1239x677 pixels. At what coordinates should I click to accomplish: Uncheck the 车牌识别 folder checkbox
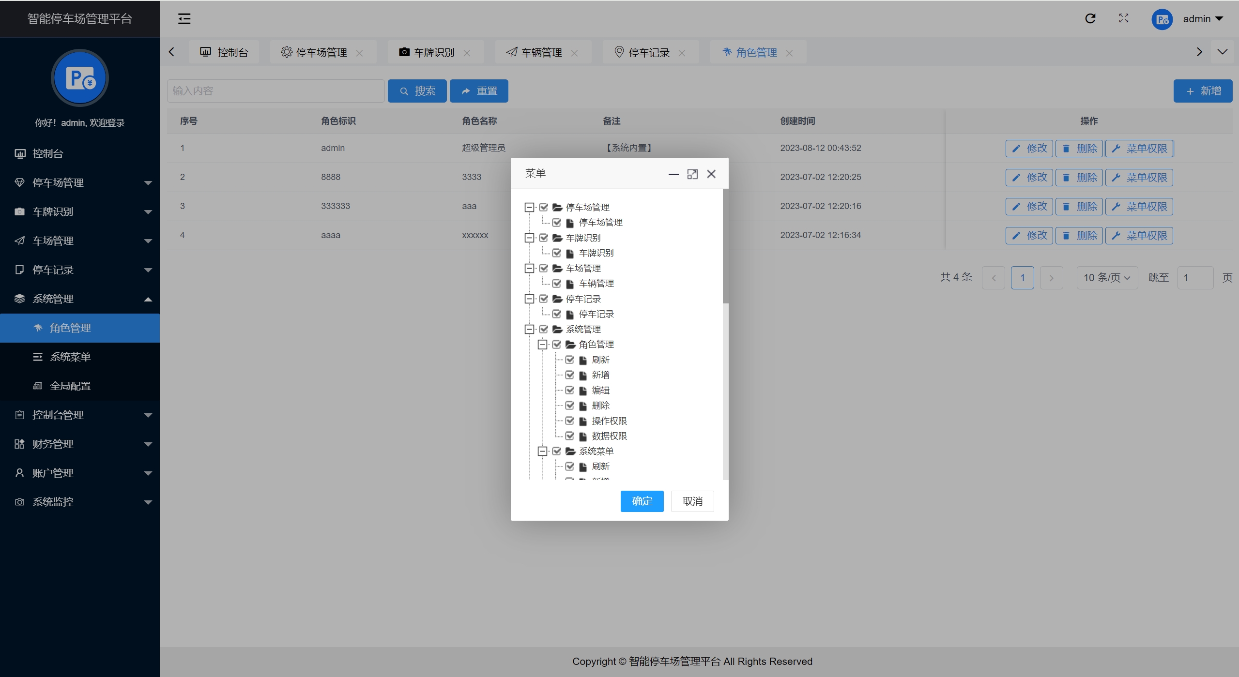[x=543, y=238]
